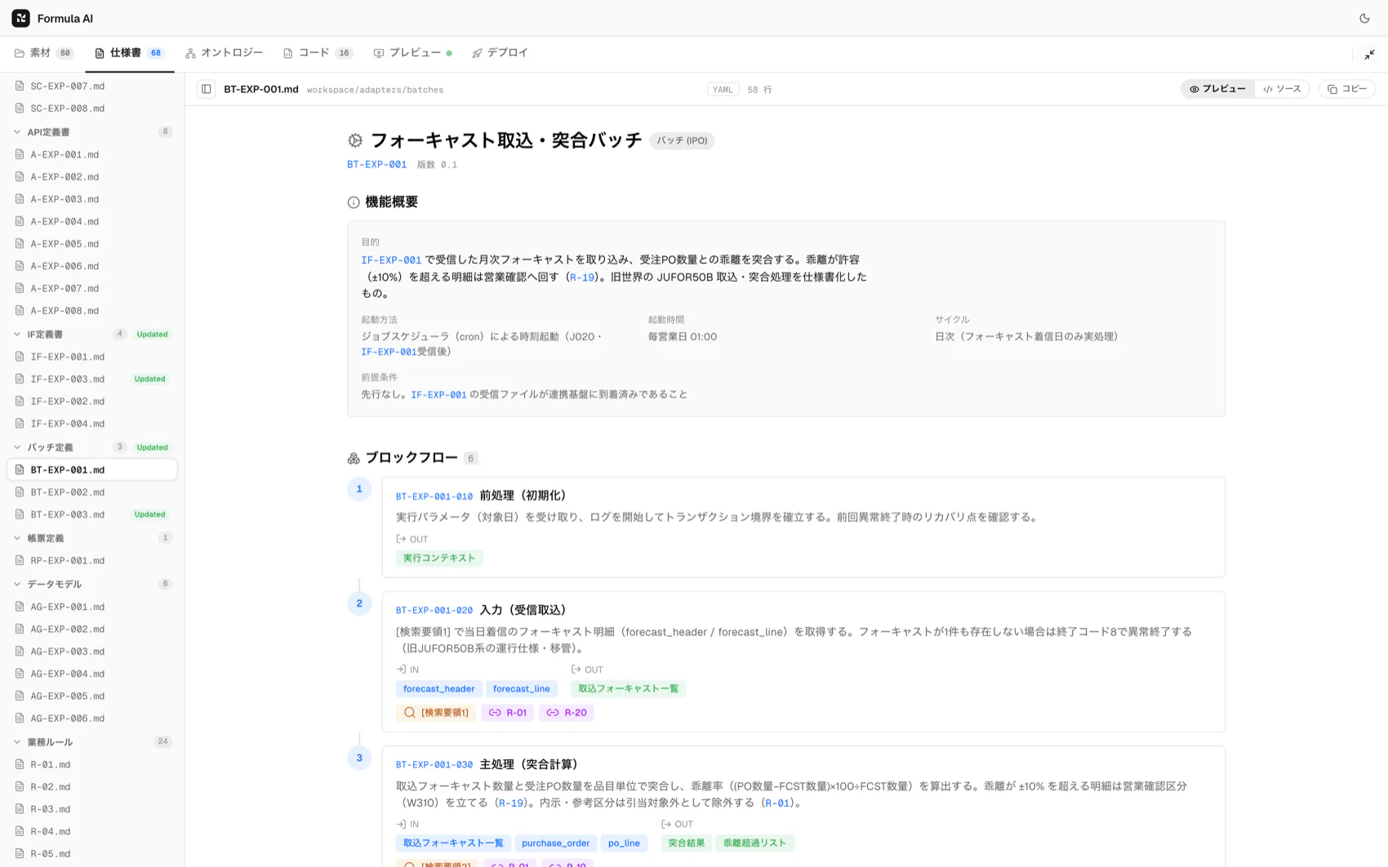Select A-EXP-006.md in file tree
This screenshot has height=867, width=1388.
coord(92,266)
